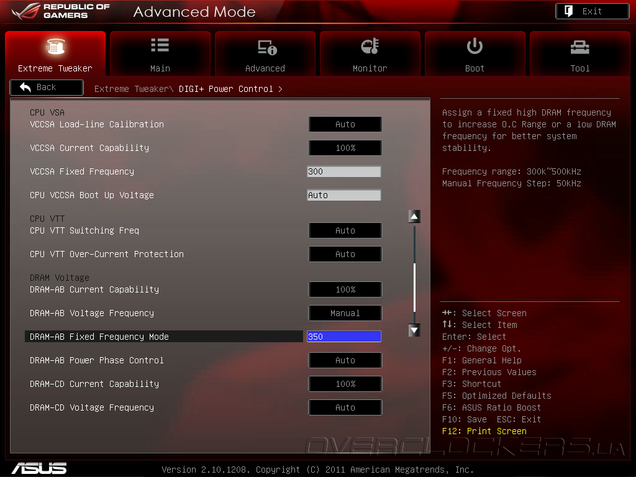Select DRAM-CD Voltage Frequency label
Screen dimensions: 636x477
click(92, 407)
